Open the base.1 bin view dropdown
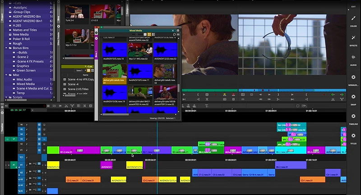The width and height of the screenshot is (361, 195). (x=81, y=70)
